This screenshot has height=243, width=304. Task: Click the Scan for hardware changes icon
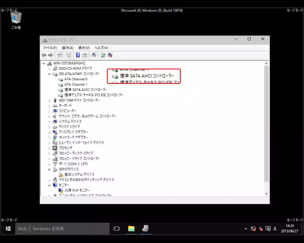94,55
